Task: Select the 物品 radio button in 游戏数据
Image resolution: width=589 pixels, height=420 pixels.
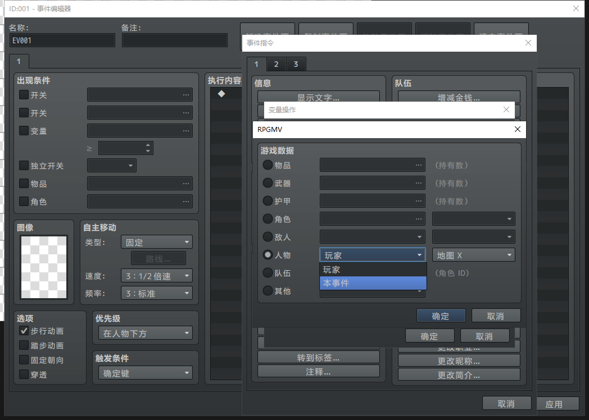Action: click(268, 165)
